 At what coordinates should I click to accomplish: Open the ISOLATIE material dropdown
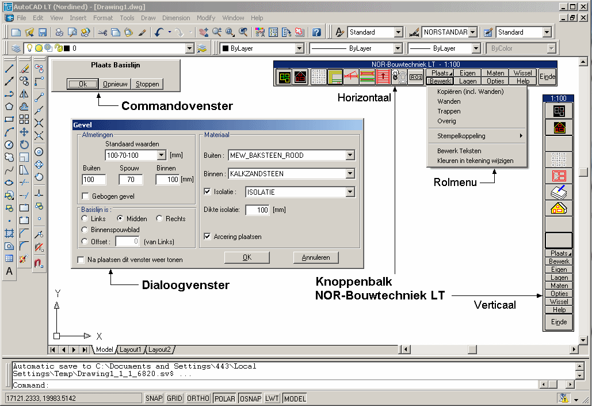(350, 192)
